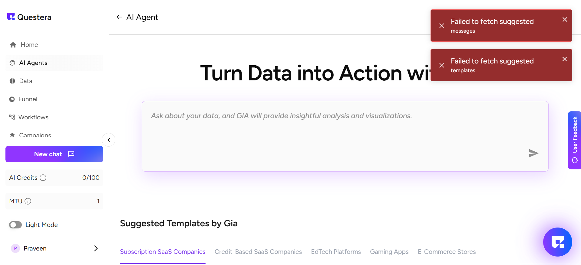
Task: Toggle the Light Mode switch
Action: point(15,225)
